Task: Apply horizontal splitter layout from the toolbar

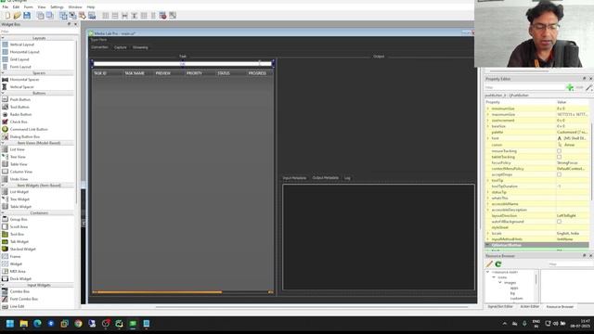Action: pyautogui.click(x=124, y=16)
